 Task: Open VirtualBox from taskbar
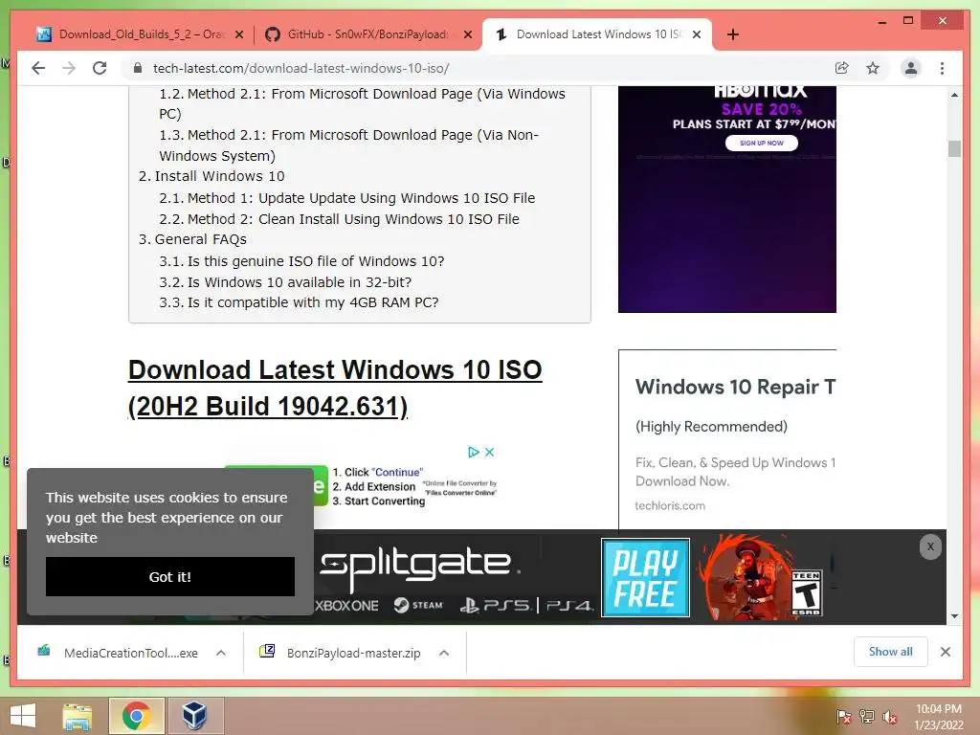point(194,716)
